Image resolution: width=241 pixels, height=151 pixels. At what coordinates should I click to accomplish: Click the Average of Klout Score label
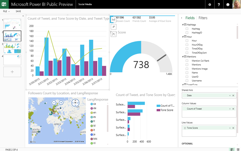160,21
